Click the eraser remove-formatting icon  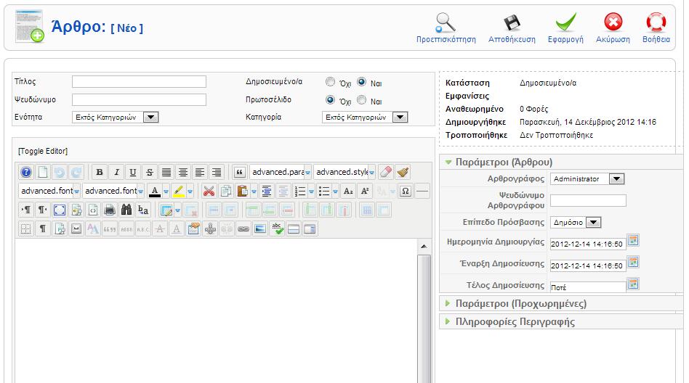385,172
